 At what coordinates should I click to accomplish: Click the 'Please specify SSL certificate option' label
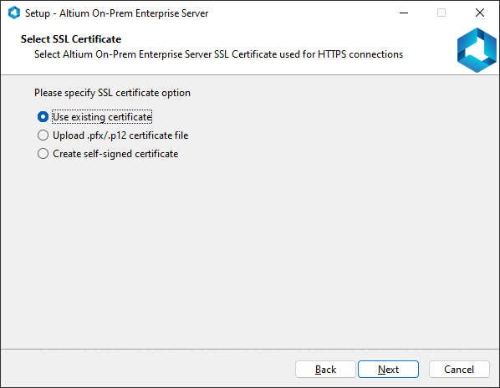click(112, 93)
